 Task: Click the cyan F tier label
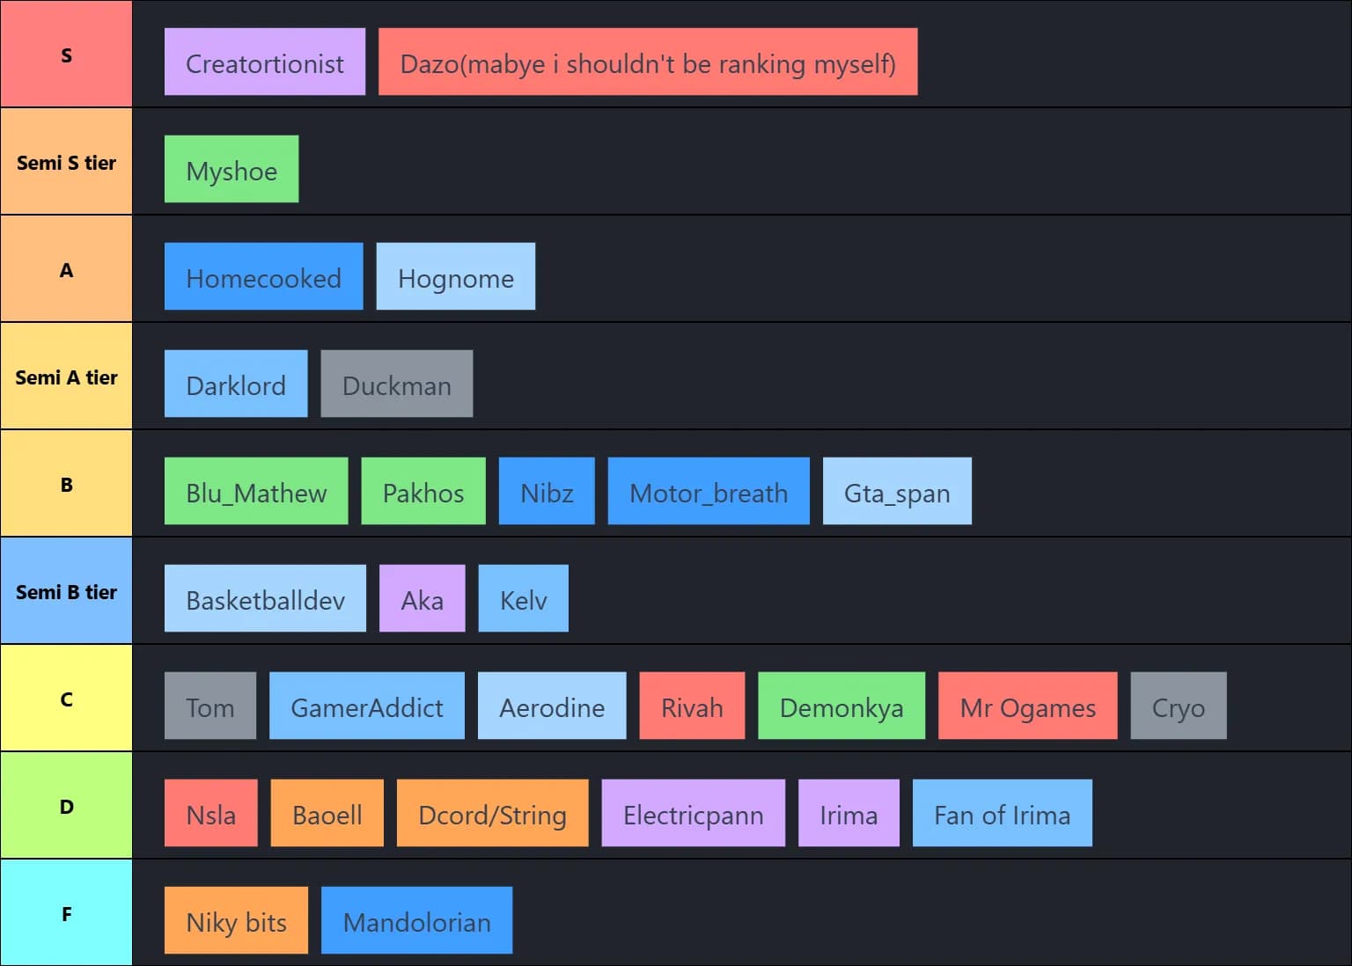(66, 913)
